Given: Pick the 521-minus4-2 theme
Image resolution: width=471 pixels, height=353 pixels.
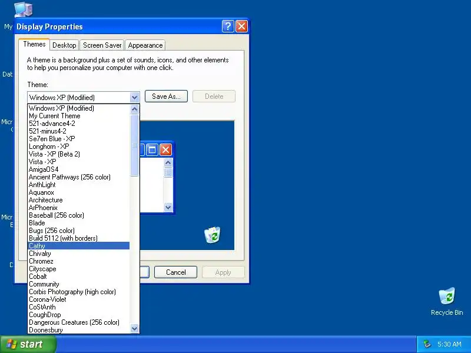Looking at the screenshot, I should coord(79,131).
